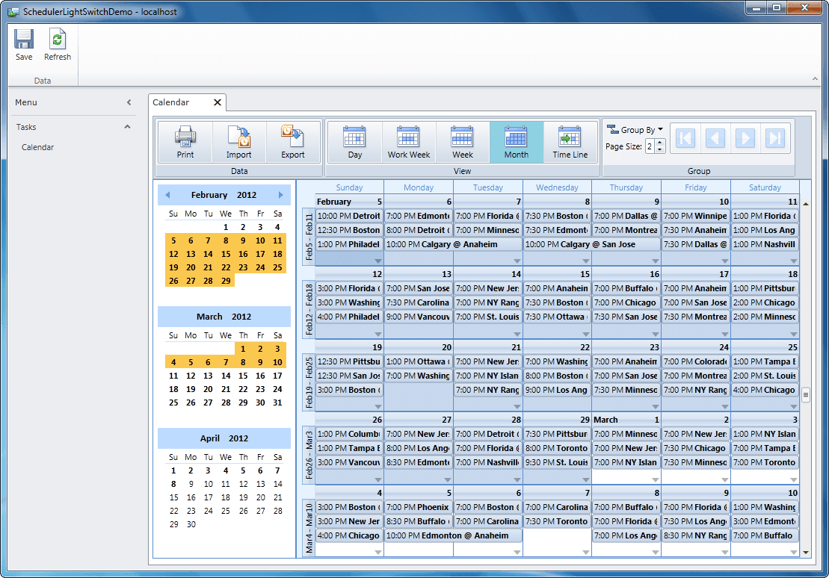
Task: Navigate to next month in date navigator
Action: [281, 195]
